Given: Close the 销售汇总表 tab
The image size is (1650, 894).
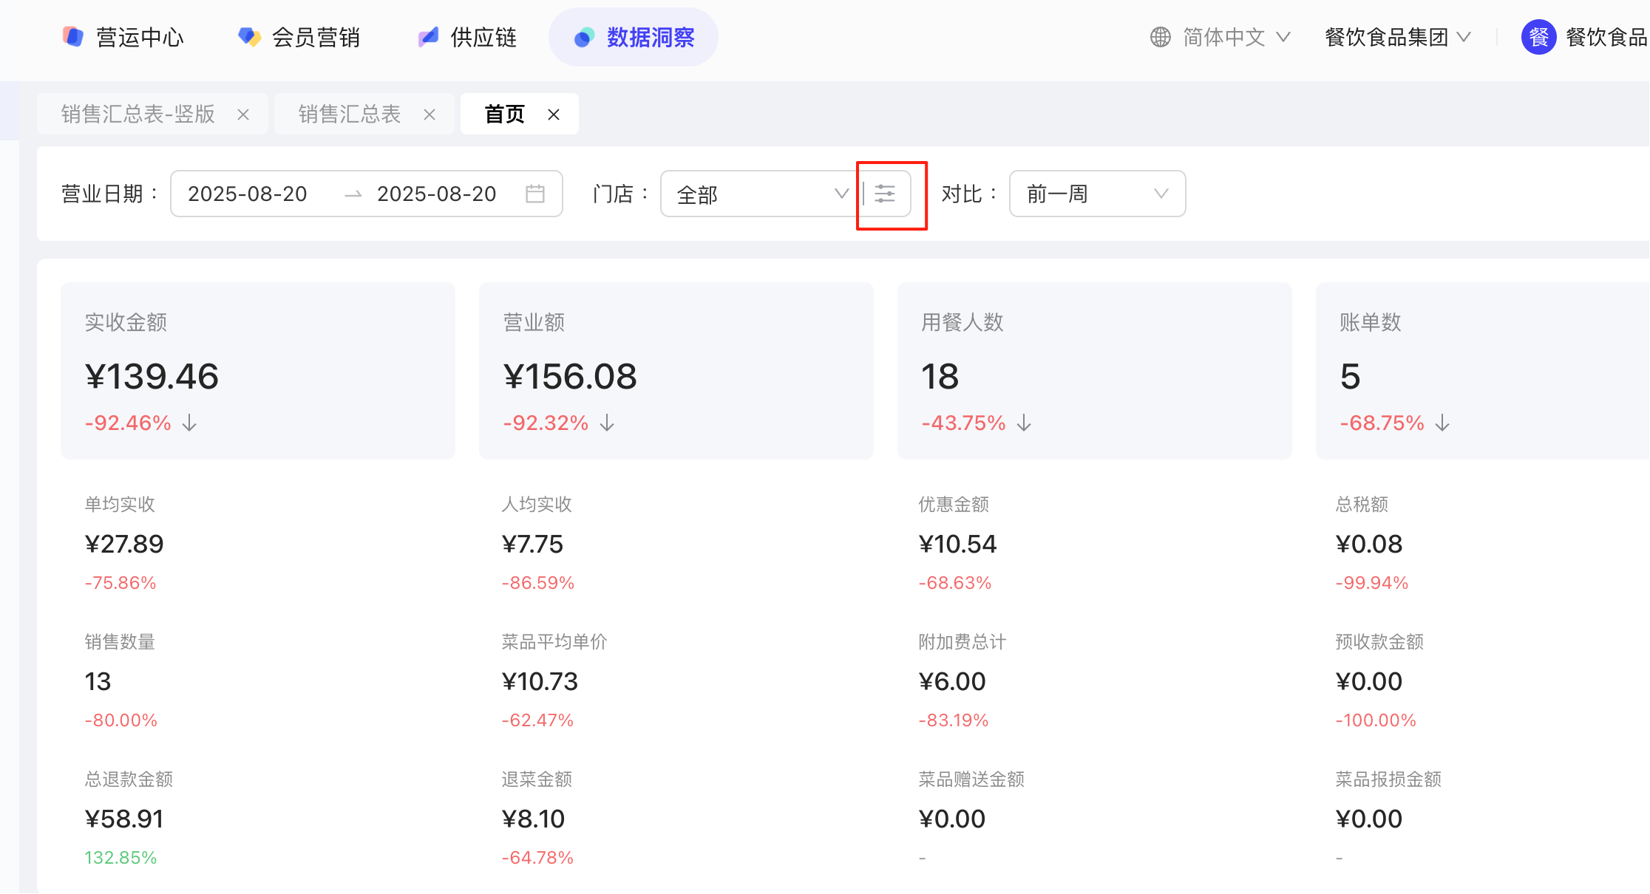Looking at the screenshot, I should tap(430, 115).
